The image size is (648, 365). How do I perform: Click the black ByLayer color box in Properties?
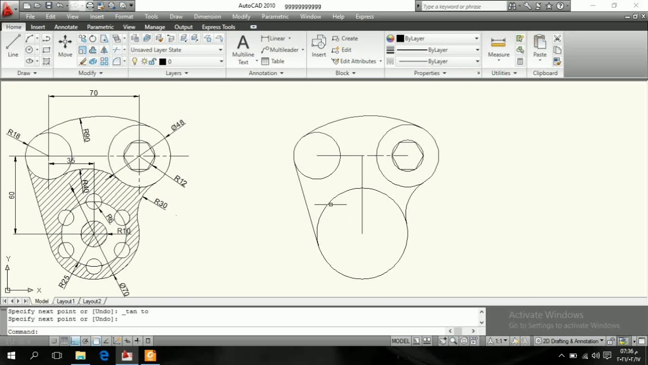tap(400, 39)
